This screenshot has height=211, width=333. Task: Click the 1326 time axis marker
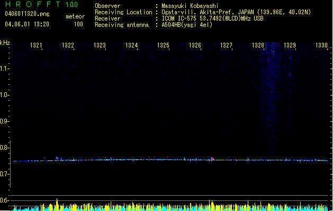click(195, 45)
